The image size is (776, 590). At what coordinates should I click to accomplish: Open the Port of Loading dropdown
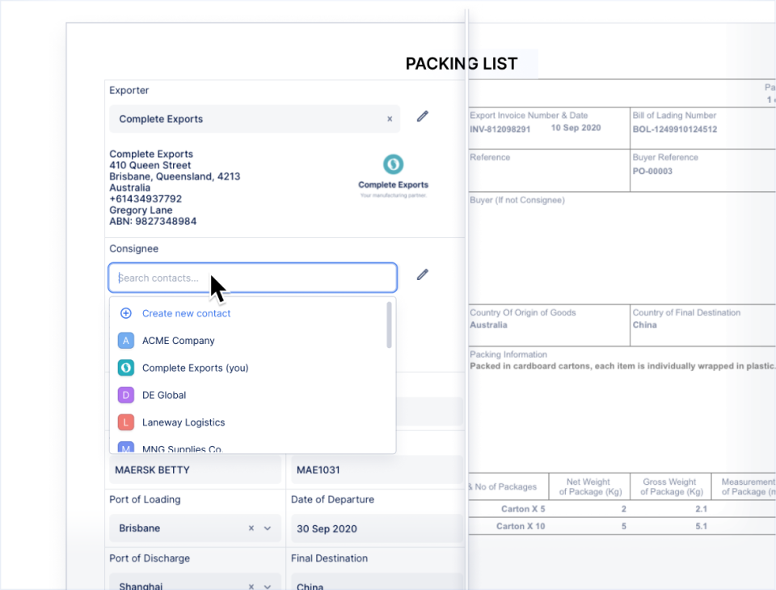(x=268, y=528)
